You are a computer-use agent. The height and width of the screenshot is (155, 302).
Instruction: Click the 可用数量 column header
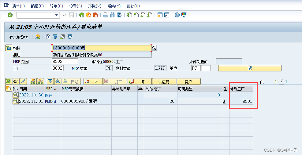(x=200, y=88)
